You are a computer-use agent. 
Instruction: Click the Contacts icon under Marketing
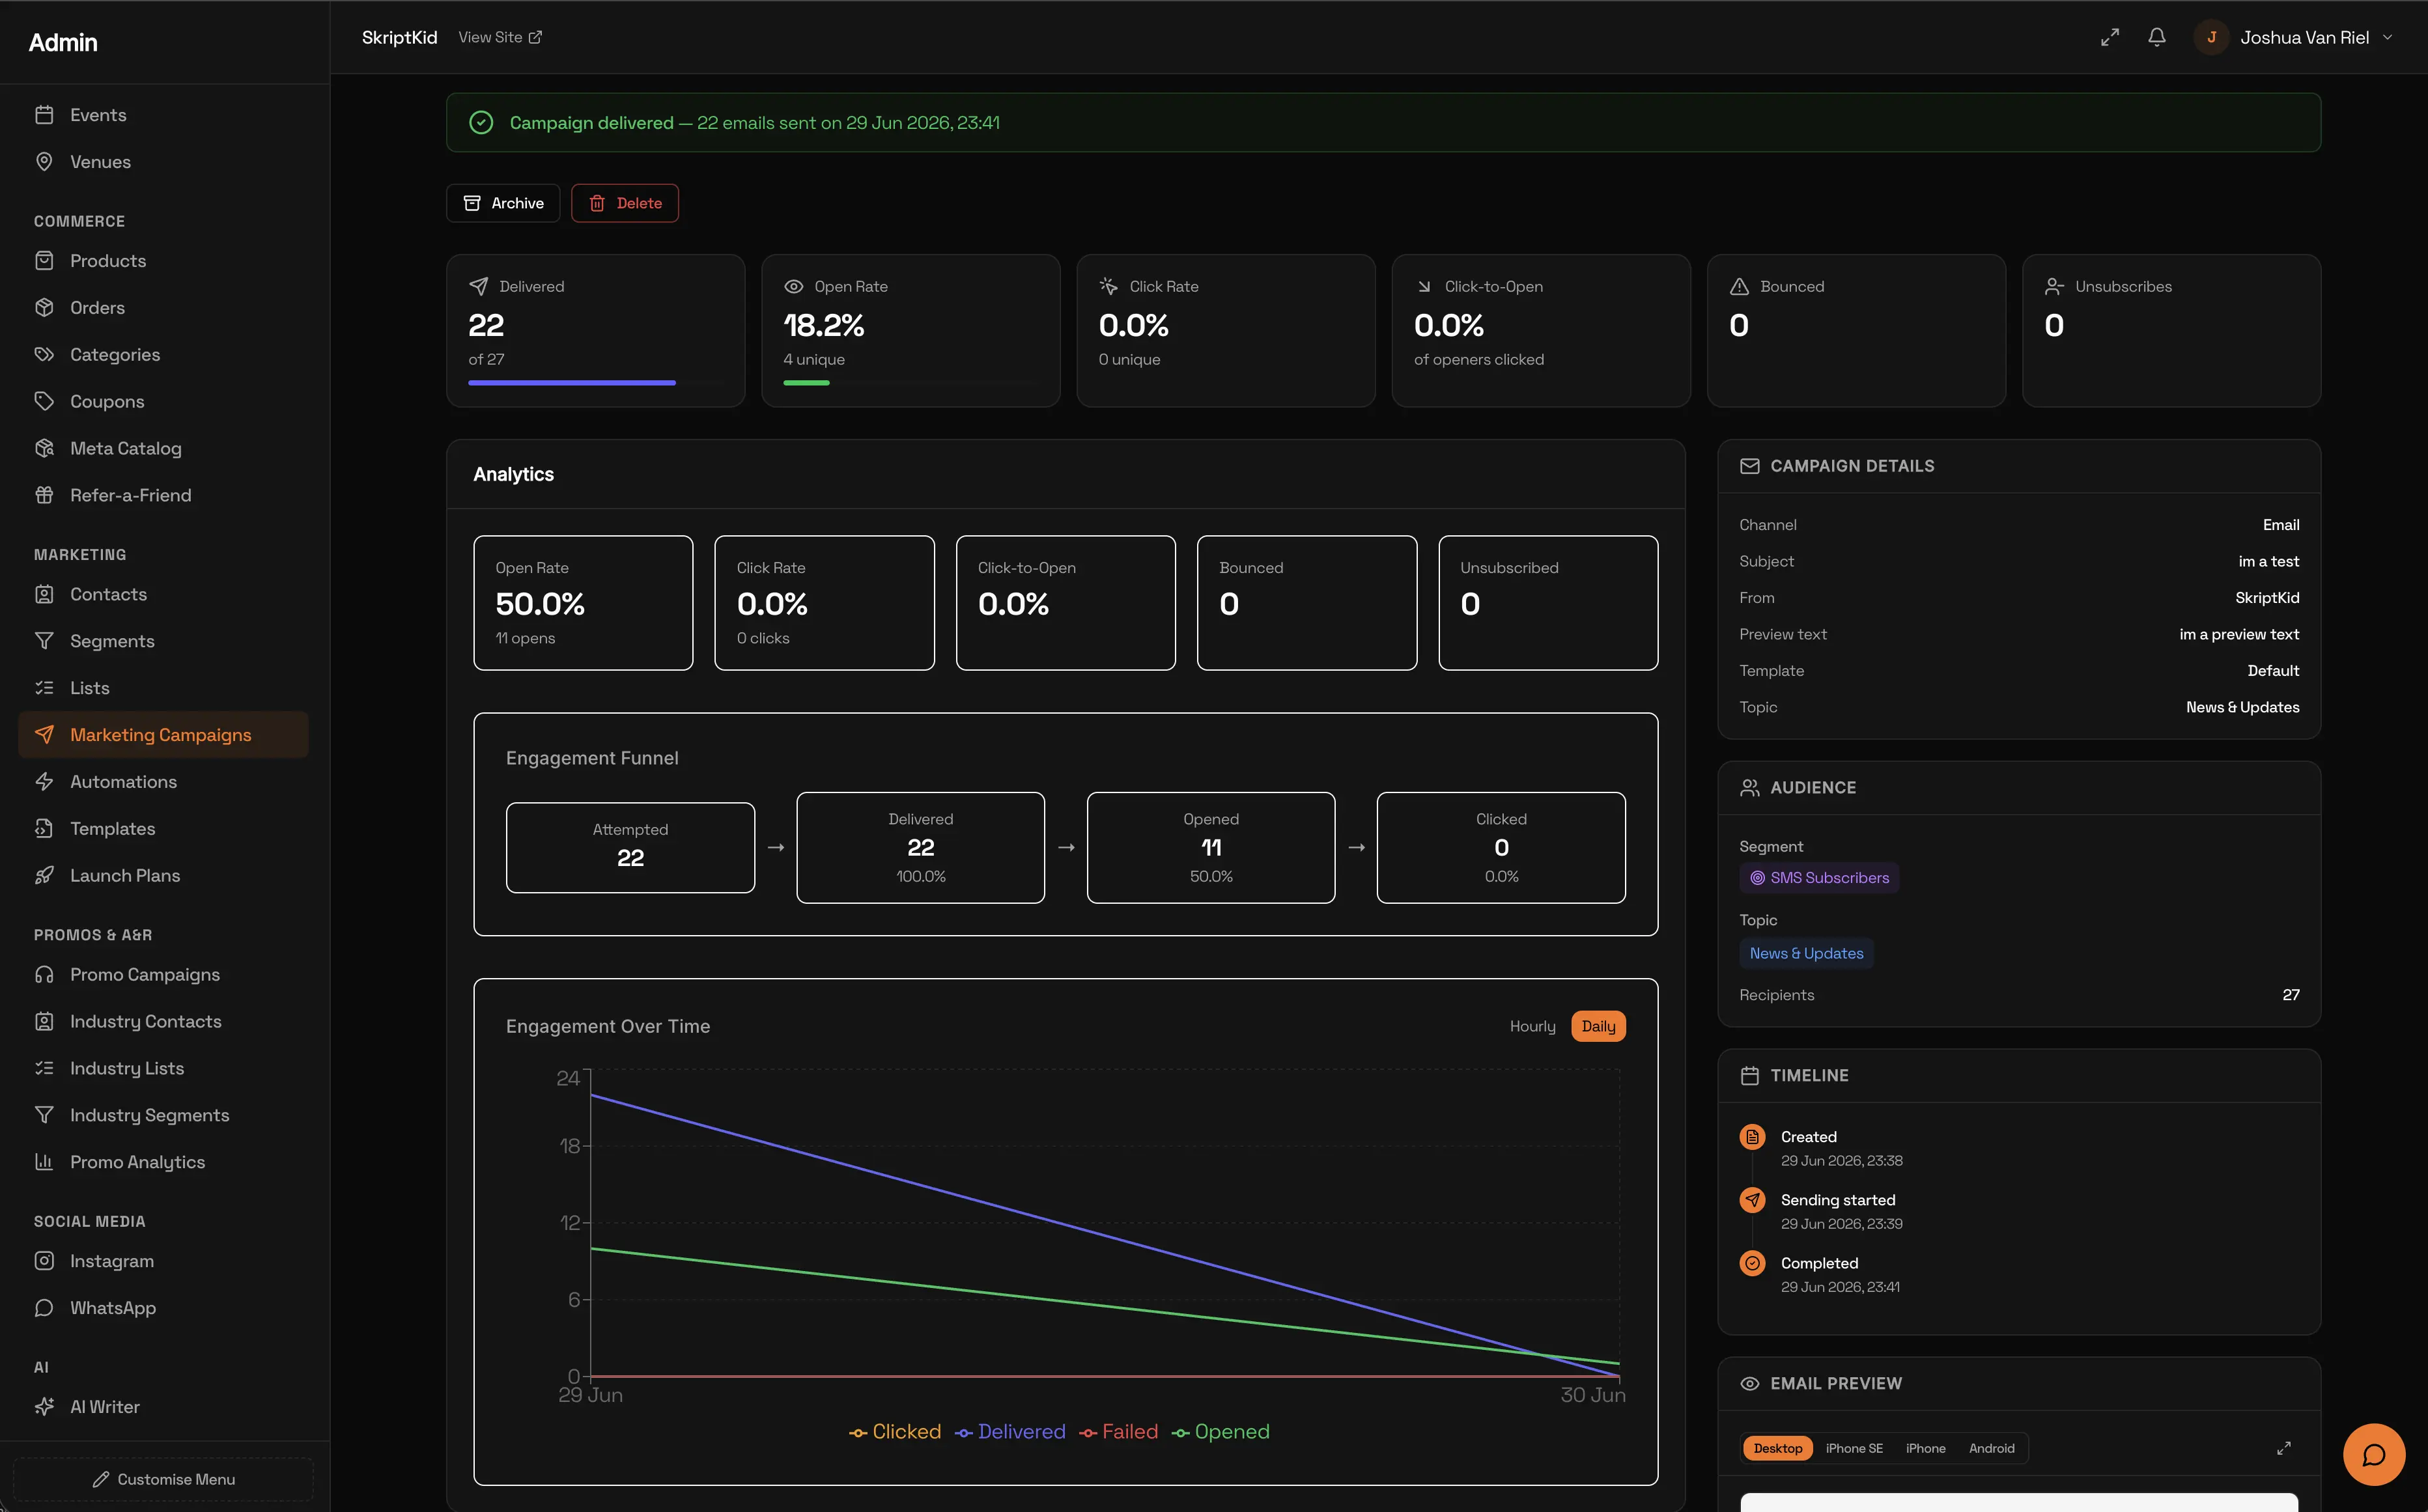tap(44, 594)
